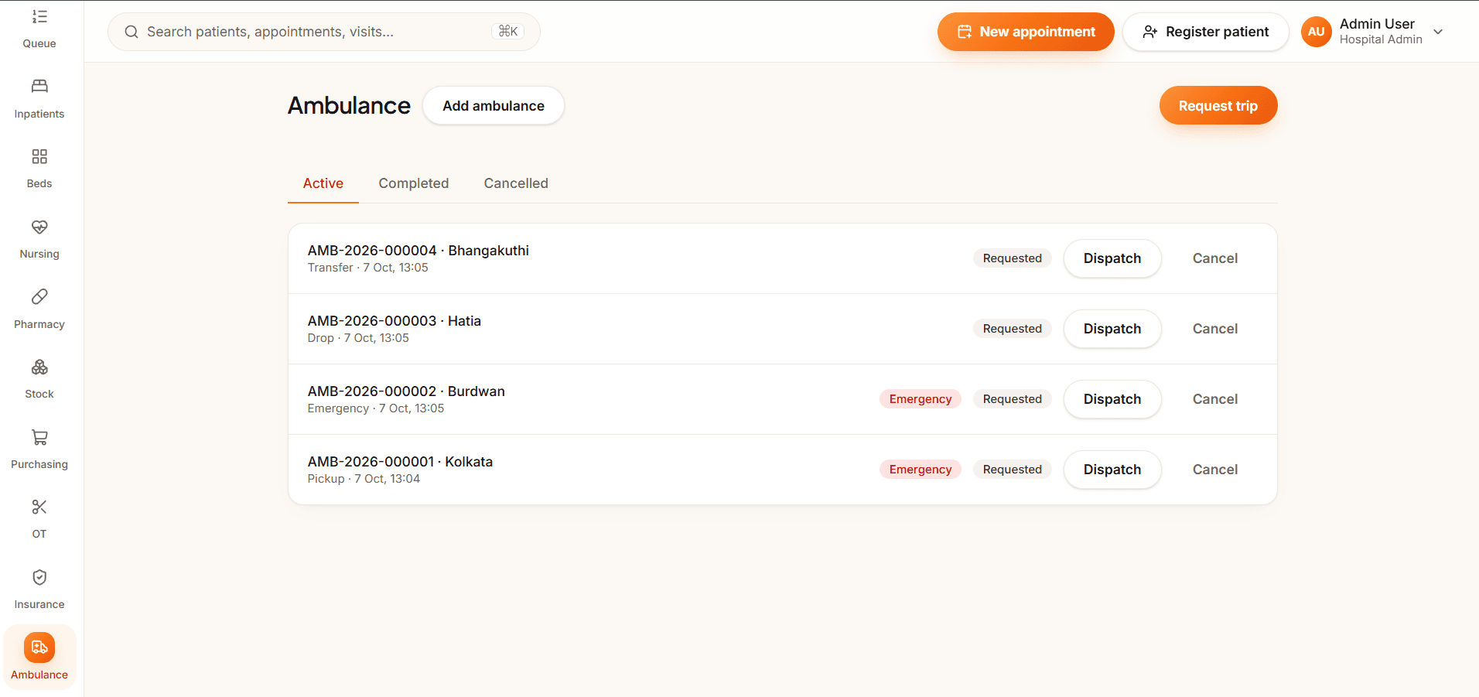Click the ⌘K shortcut badge
The image size is (1479, 697).
point(508,32)
